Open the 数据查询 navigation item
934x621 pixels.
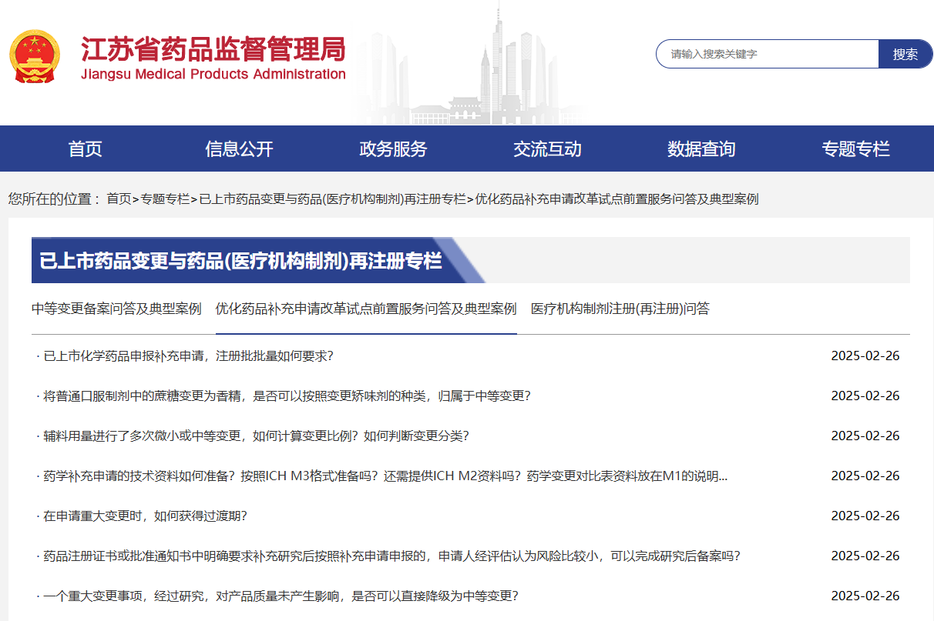pos(701,149)
